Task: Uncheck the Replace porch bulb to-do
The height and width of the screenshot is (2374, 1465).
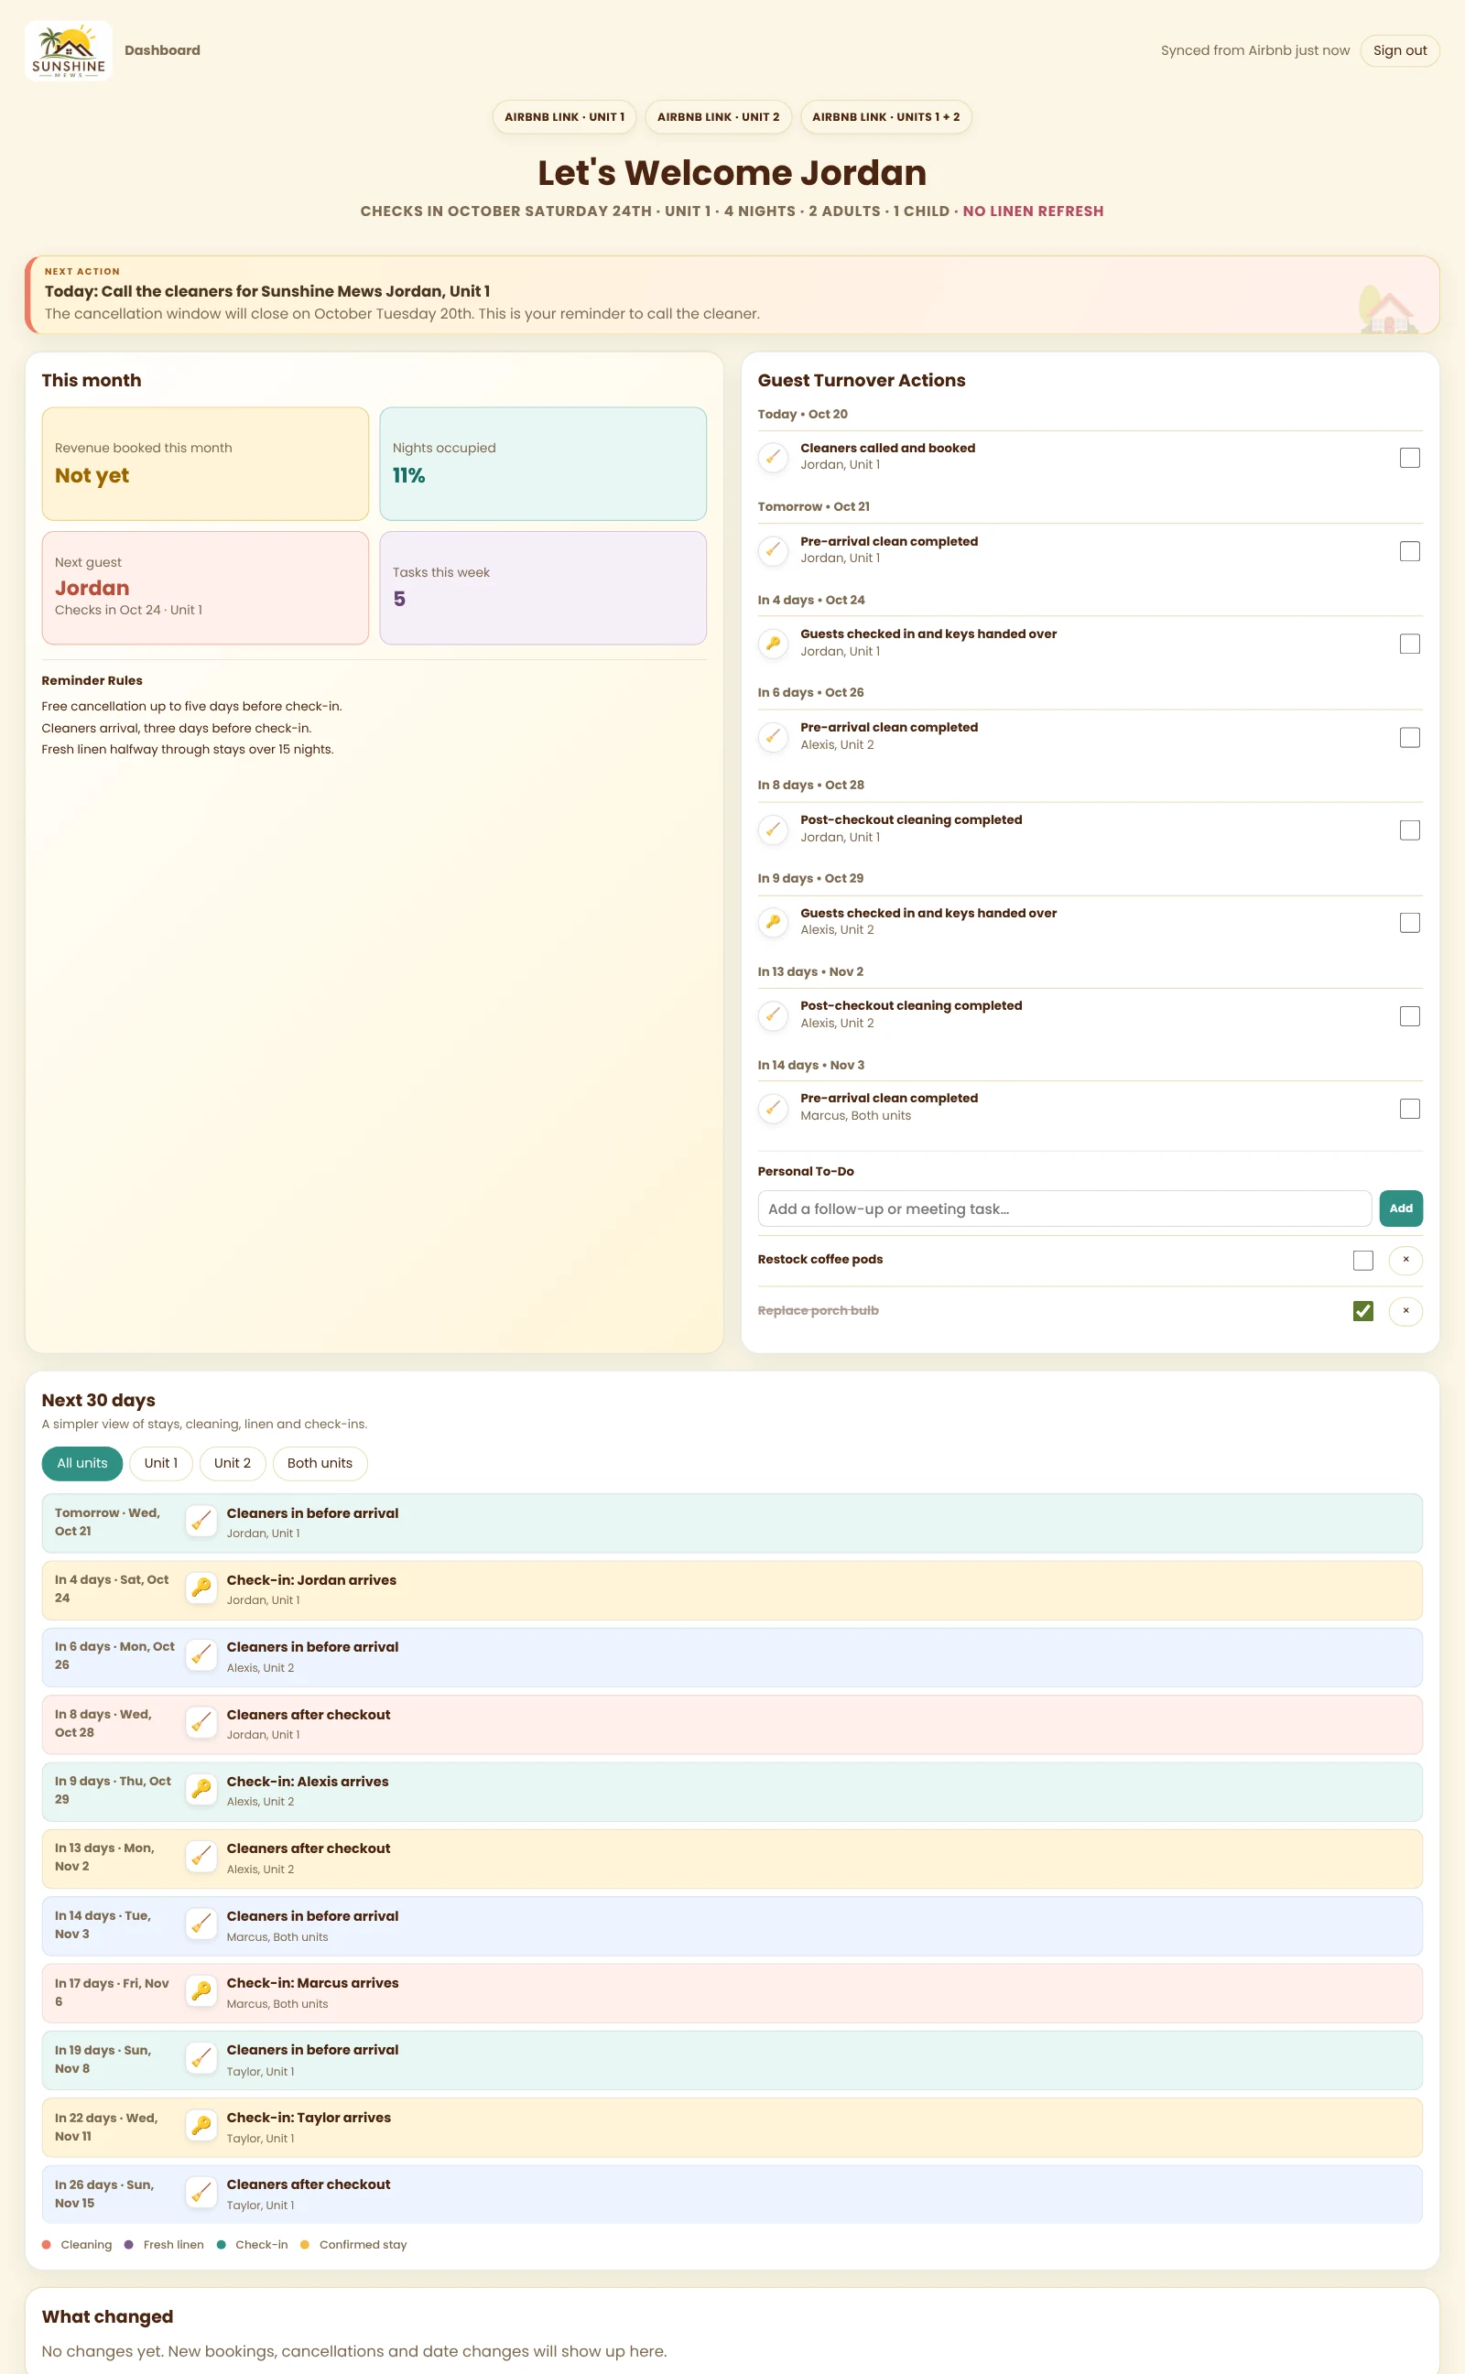Action: click(x=1363, y=1310)
